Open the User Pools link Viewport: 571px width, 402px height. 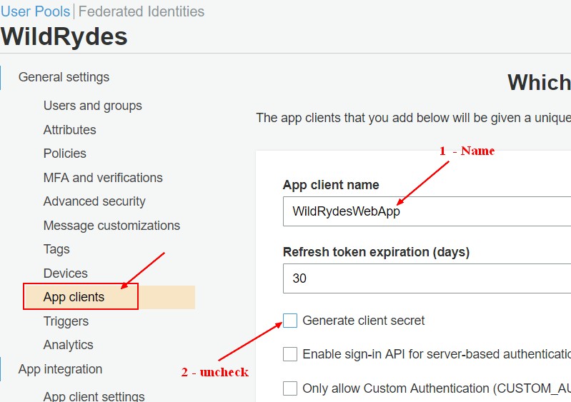coord(36,11)
